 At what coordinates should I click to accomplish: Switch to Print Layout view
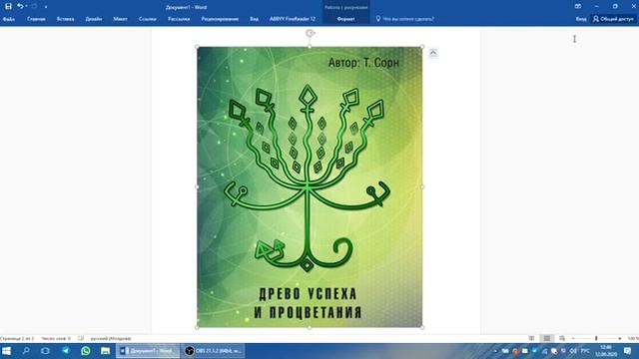tap(547, 338)
